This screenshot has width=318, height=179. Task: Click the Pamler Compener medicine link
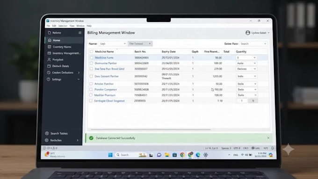106,89
